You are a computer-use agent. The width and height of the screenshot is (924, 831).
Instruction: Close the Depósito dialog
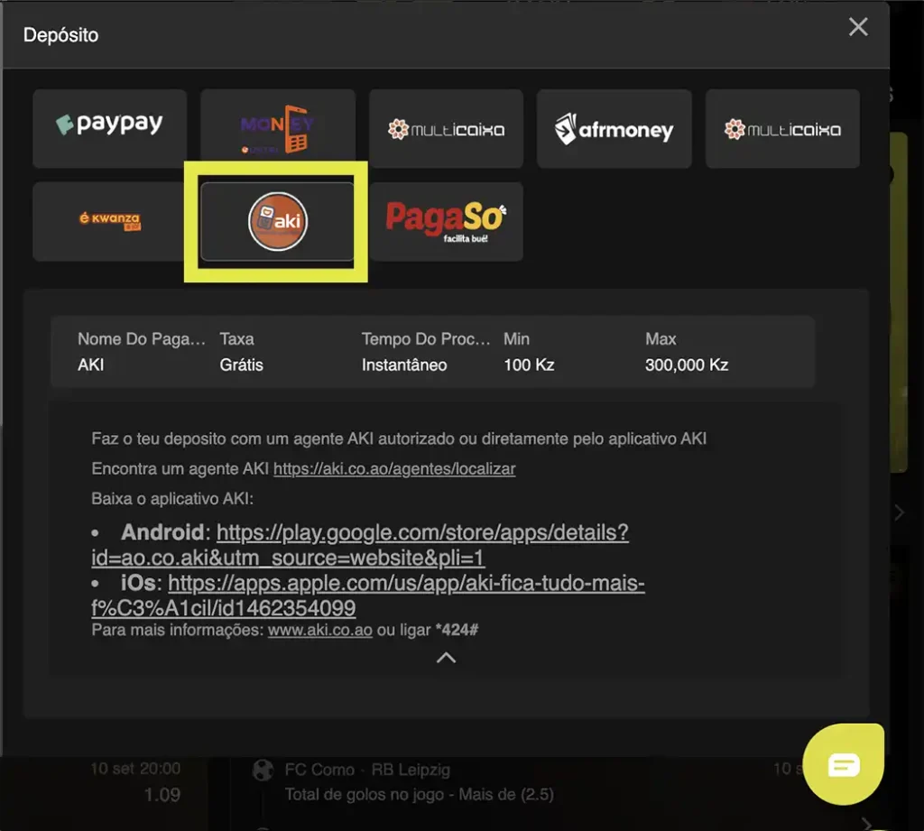tap(858, 26)
